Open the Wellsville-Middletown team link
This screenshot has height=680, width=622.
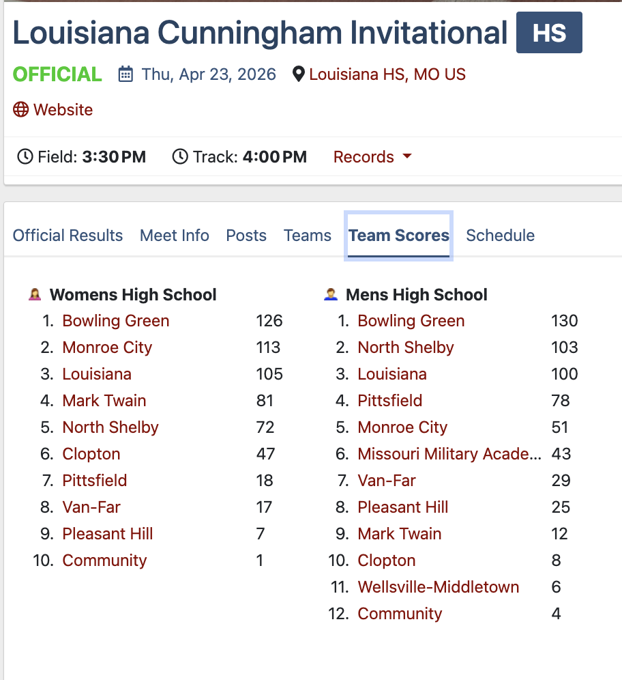pyautogui.click(x=439, y=587)
